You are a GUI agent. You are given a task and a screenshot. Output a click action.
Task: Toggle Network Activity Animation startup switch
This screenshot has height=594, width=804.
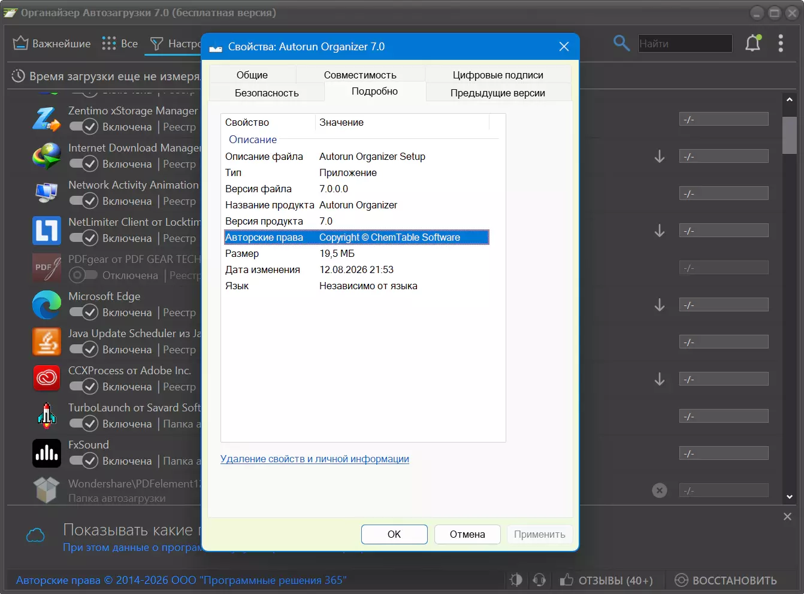(83, 201)
